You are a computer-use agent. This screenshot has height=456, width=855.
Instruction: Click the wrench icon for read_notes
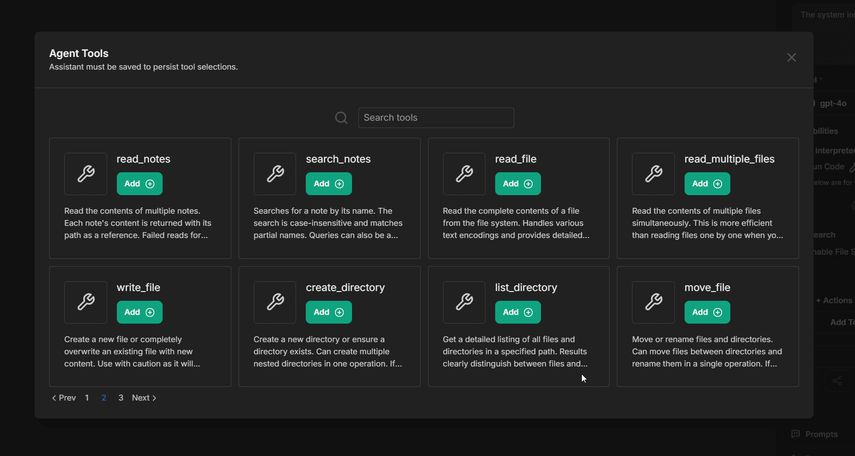pos(86,174)
